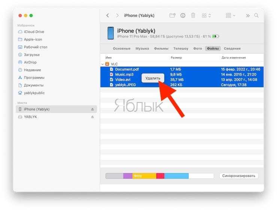Click the new folder toolbar icon

[172, 16]
